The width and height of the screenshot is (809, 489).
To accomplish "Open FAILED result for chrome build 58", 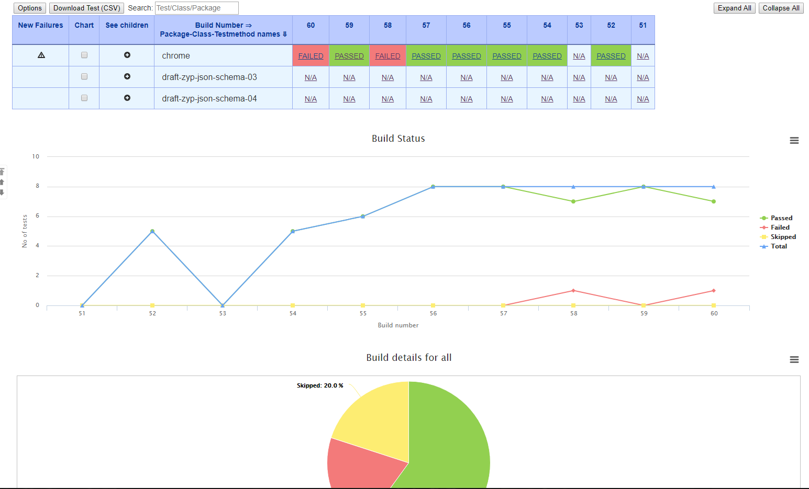I will (x=388, y=56).
